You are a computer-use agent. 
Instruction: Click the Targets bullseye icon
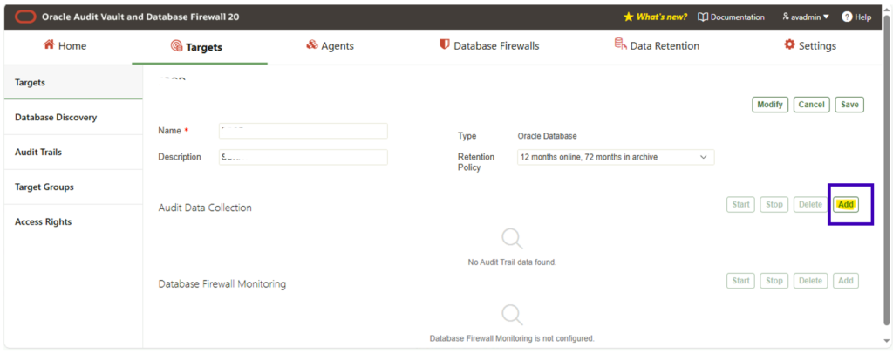point(176,47)
